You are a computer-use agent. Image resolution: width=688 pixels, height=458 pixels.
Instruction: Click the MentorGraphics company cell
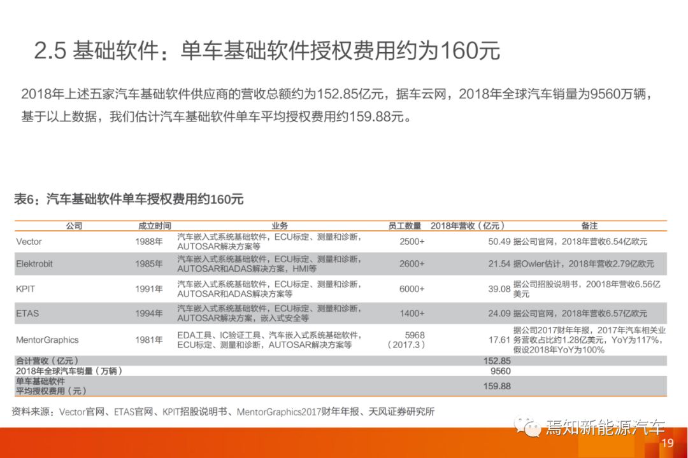tap(48, 340)
